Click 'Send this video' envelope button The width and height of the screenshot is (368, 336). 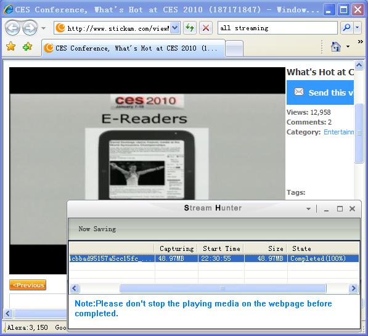point(320,92)
